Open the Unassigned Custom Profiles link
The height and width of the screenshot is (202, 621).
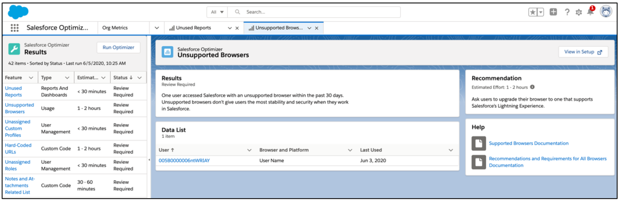(17, 129)
